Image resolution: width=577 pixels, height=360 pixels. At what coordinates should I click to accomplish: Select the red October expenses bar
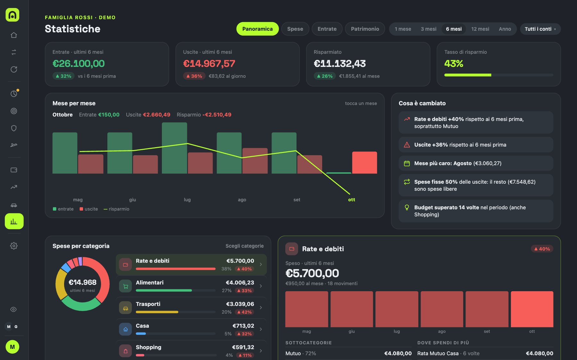(x=364, y=163)
